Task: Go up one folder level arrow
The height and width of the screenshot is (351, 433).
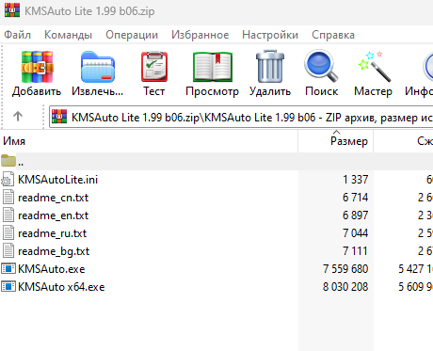Action: (x=18, y=117)
